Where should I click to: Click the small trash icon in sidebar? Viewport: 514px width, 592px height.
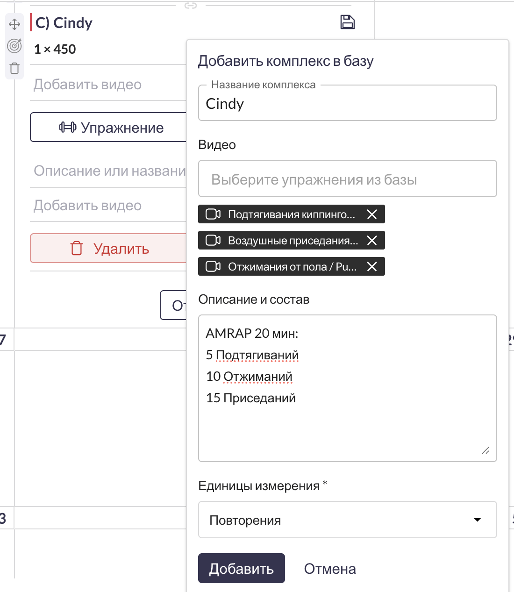14,68
